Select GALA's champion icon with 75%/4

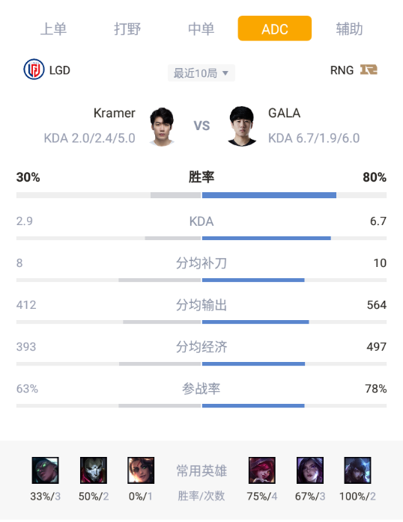click(x=262, y=470)
